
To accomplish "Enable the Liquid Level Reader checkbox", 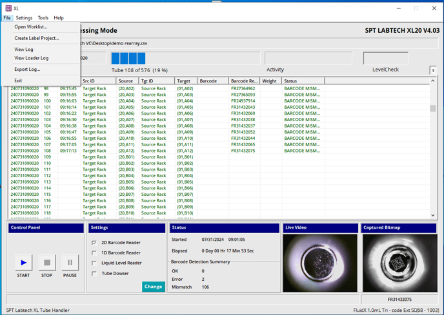I will click(x=94, y=263).
